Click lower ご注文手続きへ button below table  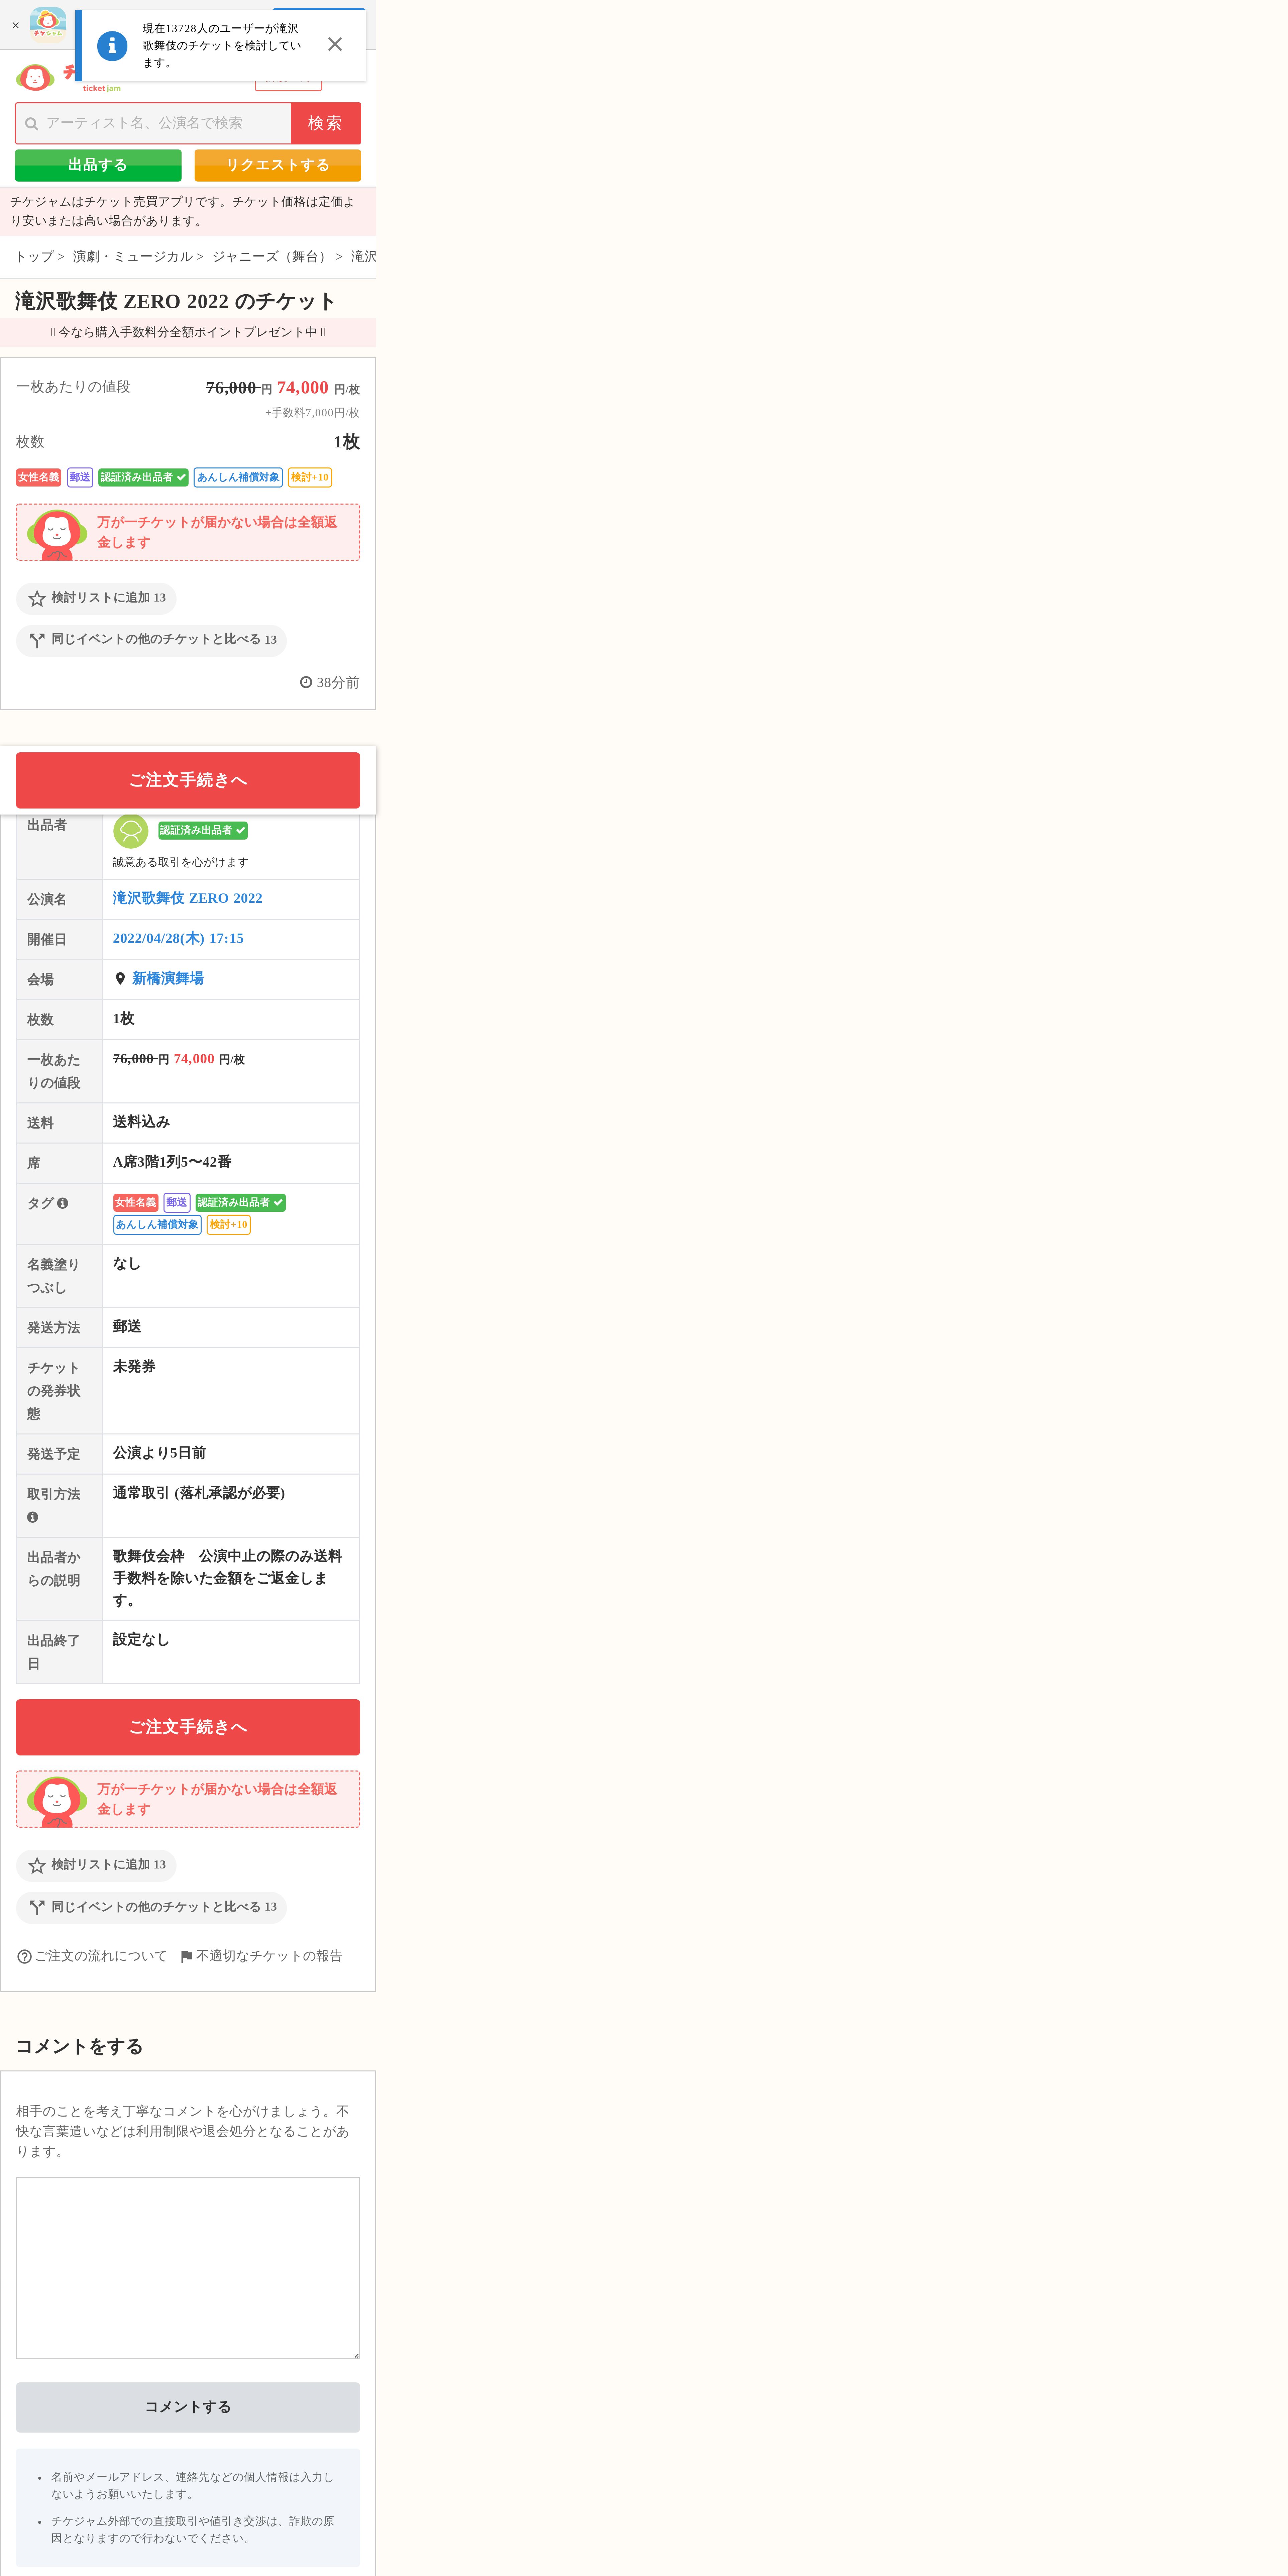coord(188,1727)
